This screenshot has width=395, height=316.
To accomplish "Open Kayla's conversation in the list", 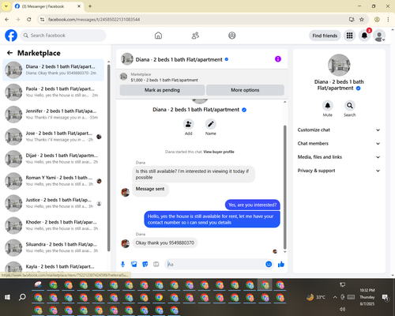I will (x=53, y=266).
